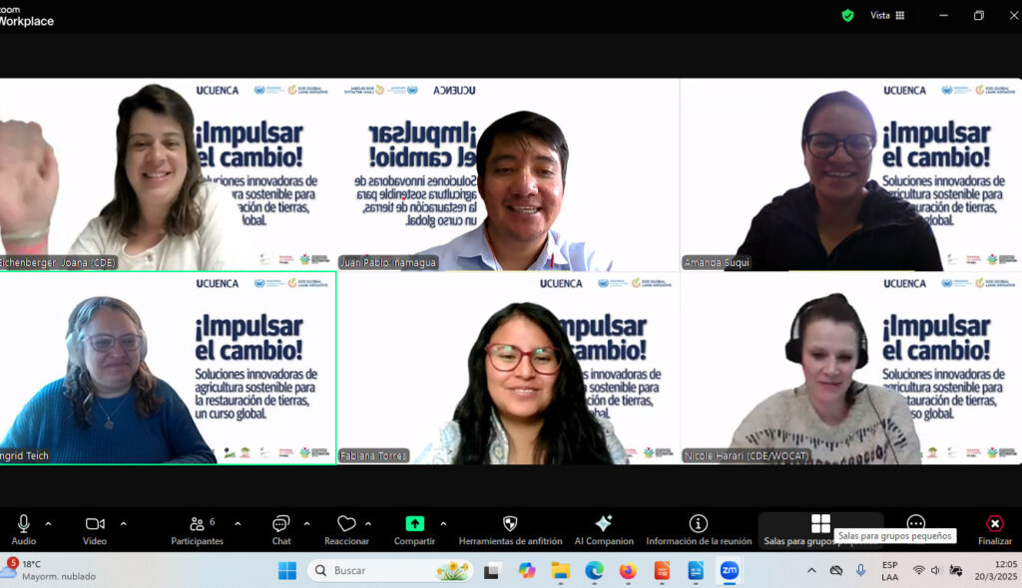Screen dimensions: 1022x588
Task: Select Nicole Harari's video tile
Action: [x=850, y=368]
